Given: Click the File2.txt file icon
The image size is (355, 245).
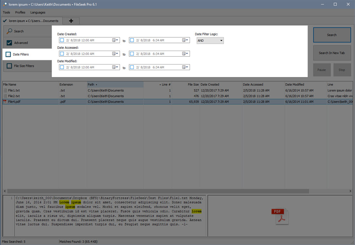Looking at the screenshot, I should [5, 96].
